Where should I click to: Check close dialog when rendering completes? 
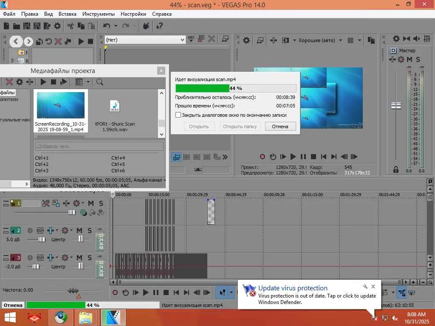pos(178,115)
